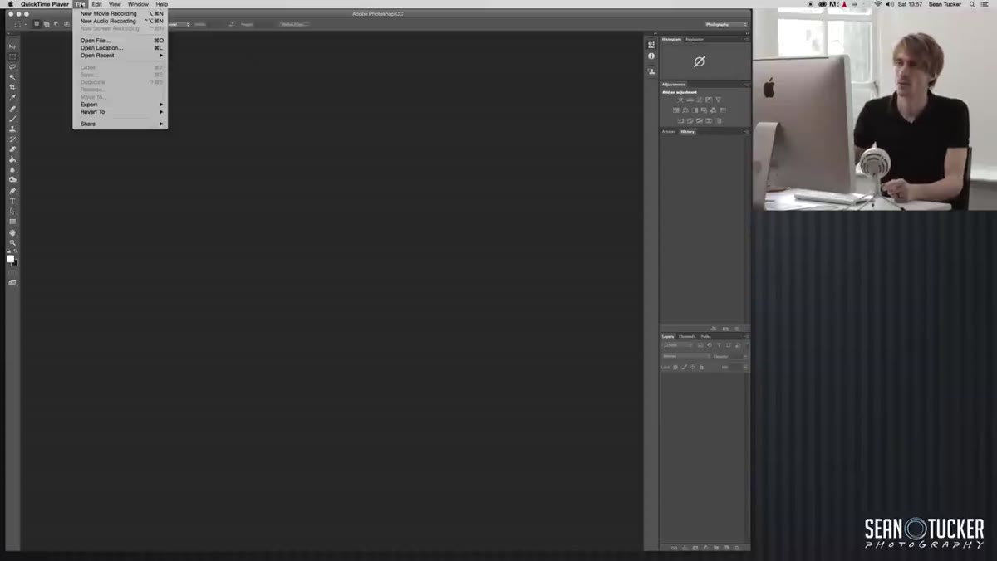Image resolution: width=997 pixels, height=561 pixels.
Task: Open the layer Kind filter dropdown
Action: tap(678, 345)
